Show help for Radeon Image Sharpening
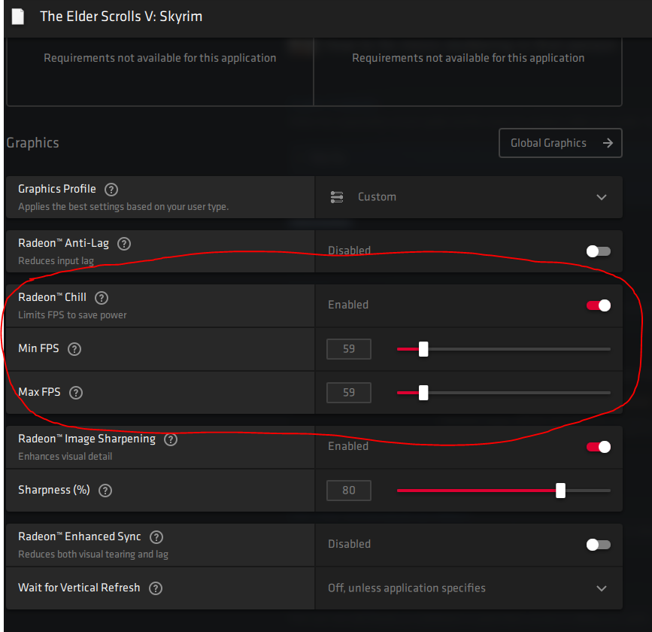The width and height of the screenshot is (652, 632). 171,439
